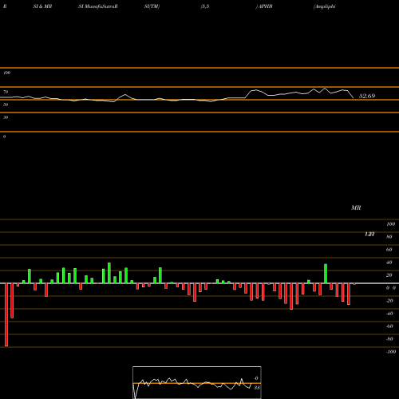Click the MR axis label -60

click(x=389, y=326)
